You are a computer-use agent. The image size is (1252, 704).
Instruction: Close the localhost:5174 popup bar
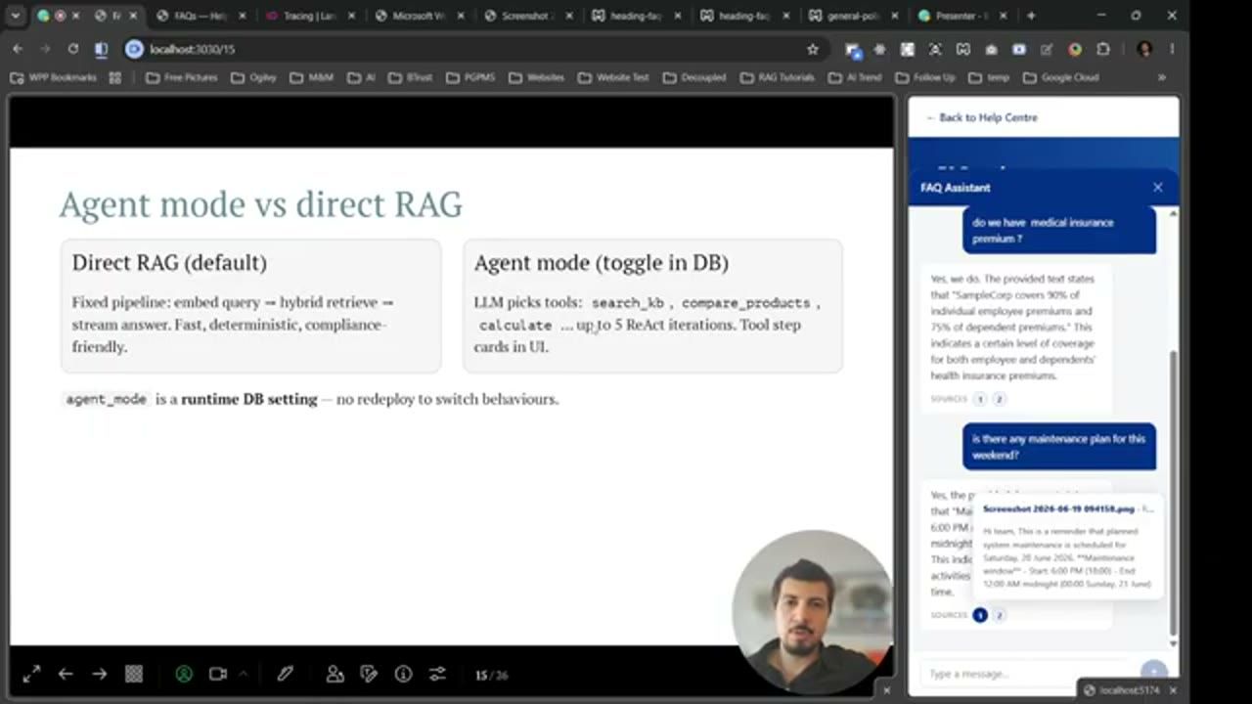click(1173, 690)
